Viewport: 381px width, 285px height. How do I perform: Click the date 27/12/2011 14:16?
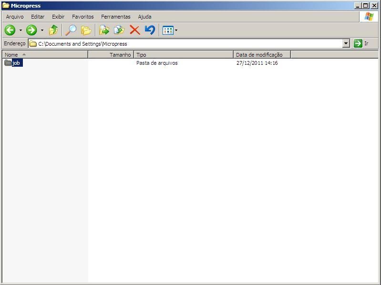point(257,63)
